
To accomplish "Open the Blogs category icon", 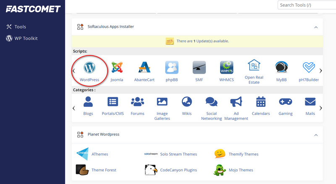I will coord(88,101).
